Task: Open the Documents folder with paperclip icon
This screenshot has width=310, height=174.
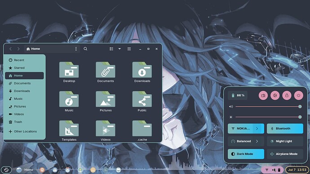Action: 106,72
